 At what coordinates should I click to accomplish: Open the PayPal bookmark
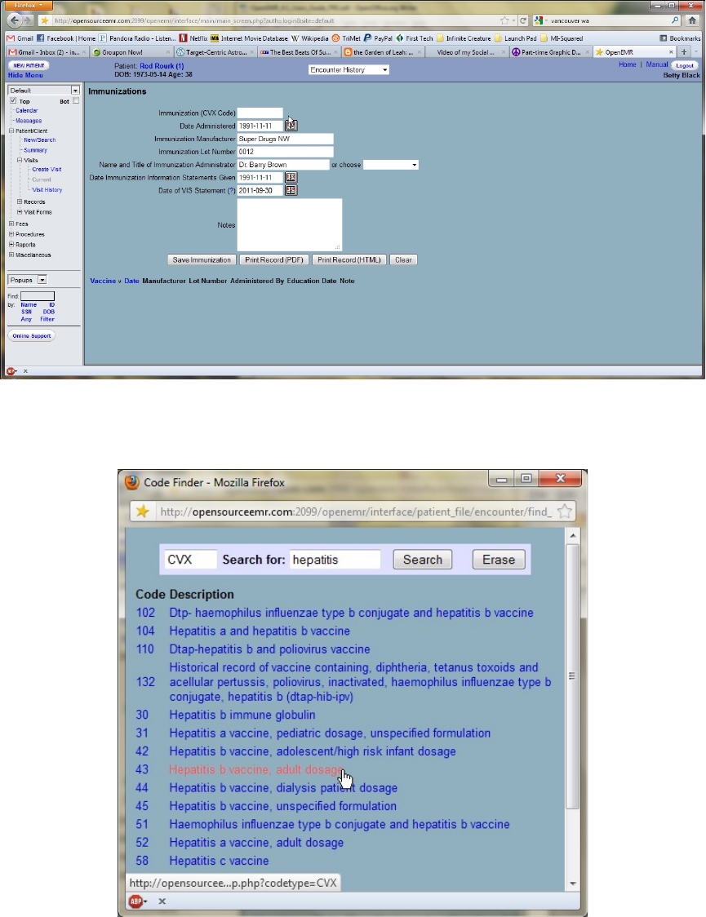(378, 38)
